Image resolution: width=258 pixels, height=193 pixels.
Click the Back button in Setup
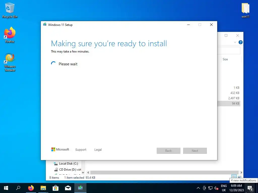pyautogui.click(x=169, y=151)
